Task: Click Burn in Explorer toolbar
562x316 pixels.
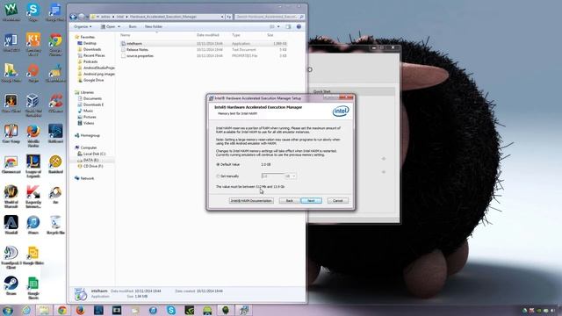Action: click(x=133, y=27)
